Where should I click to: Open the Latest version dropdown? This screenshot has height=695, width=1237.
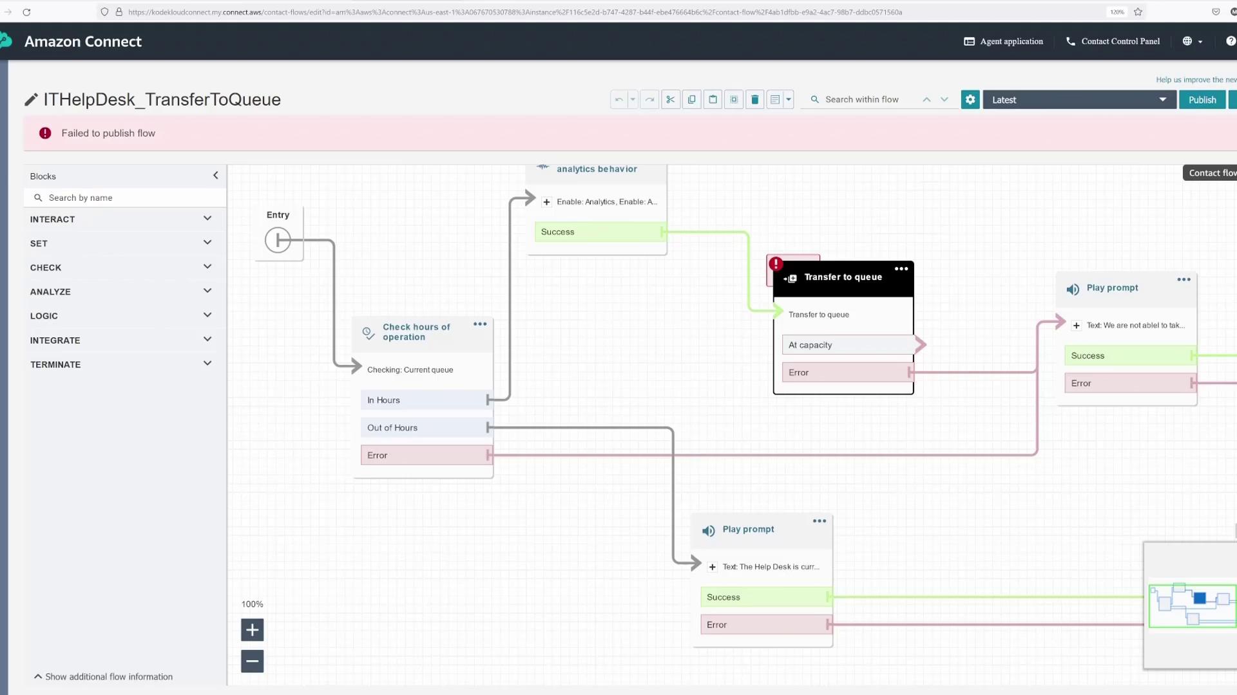[1079, 100]
